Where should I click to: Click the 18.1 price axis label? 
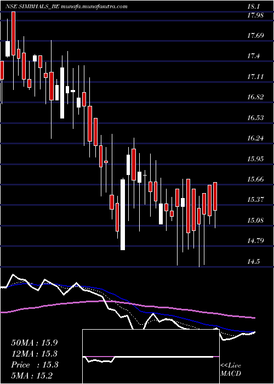pos(254,7)
